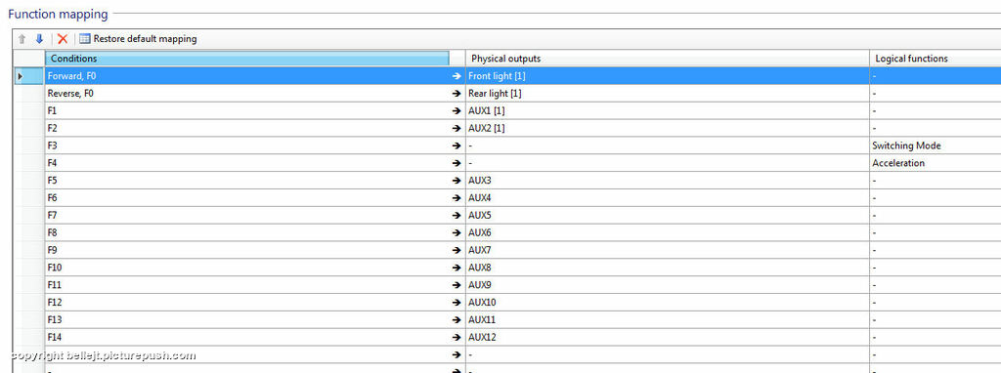
Task: Click the arrow icon in the F3 row
Action: point(456,145)
